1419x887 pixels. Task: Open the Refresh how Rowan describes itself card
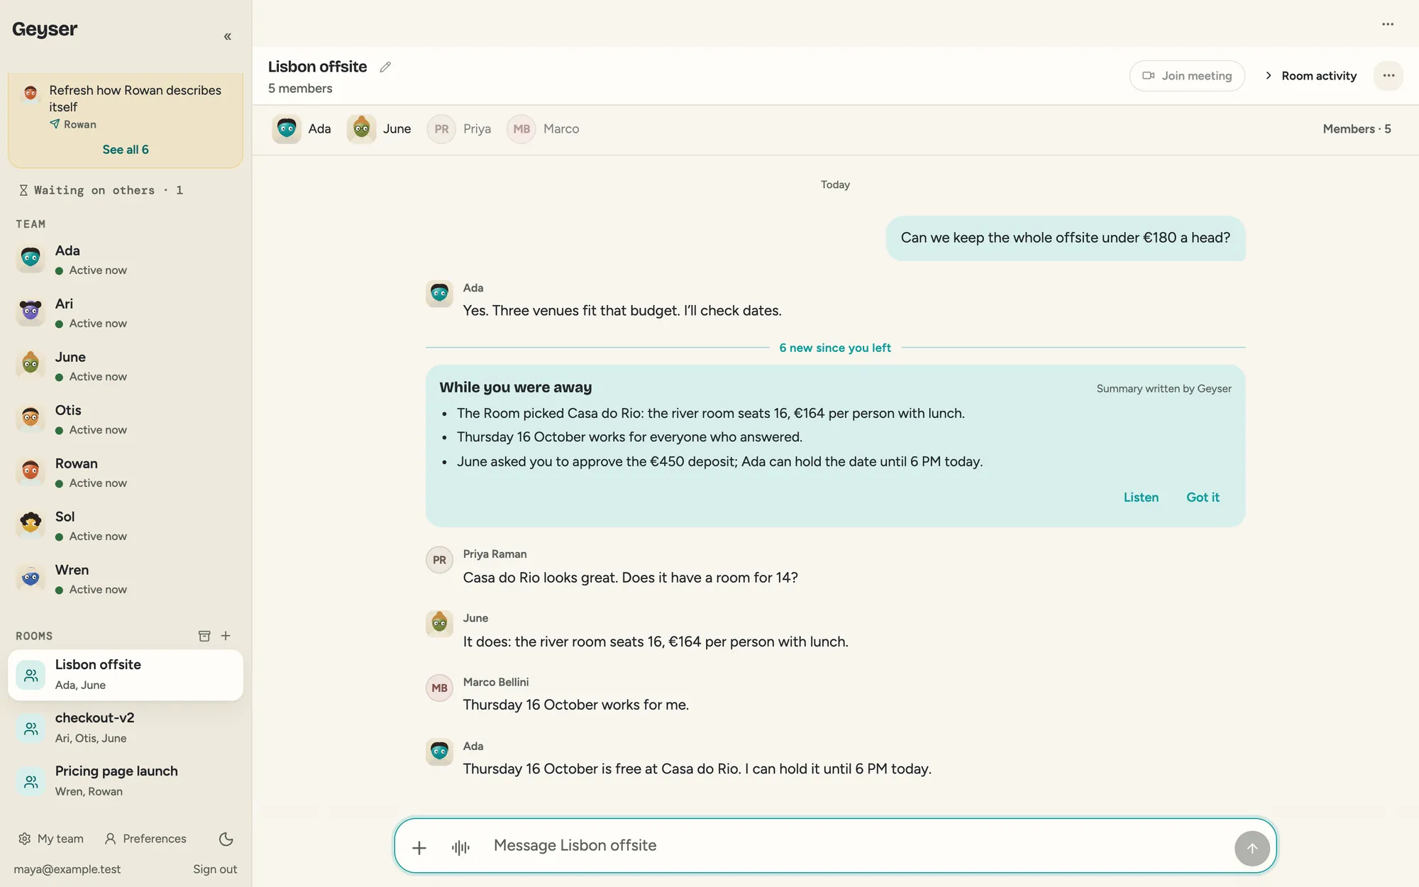(x=126, y=106)
